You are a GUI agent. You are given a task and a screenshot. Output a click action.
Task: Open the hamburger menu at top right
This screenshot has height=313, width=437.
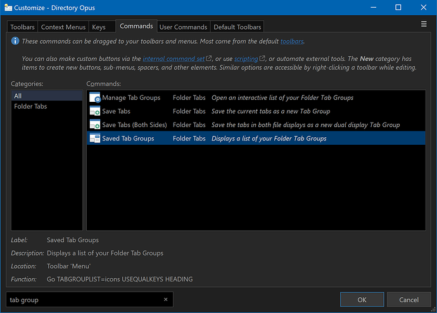[424, 24]
